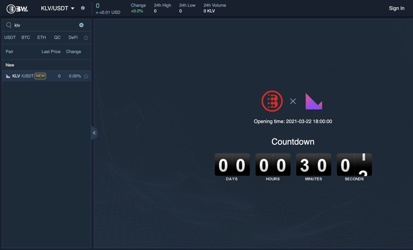The image size is (413, 250).
Task: Switch to the USDT market tab
Action: (x=10, y=37)
